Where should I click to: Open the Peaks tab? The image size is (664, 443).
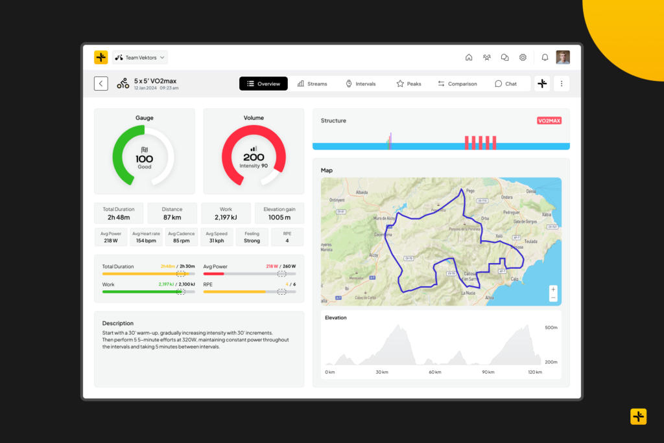click(409, 84)
